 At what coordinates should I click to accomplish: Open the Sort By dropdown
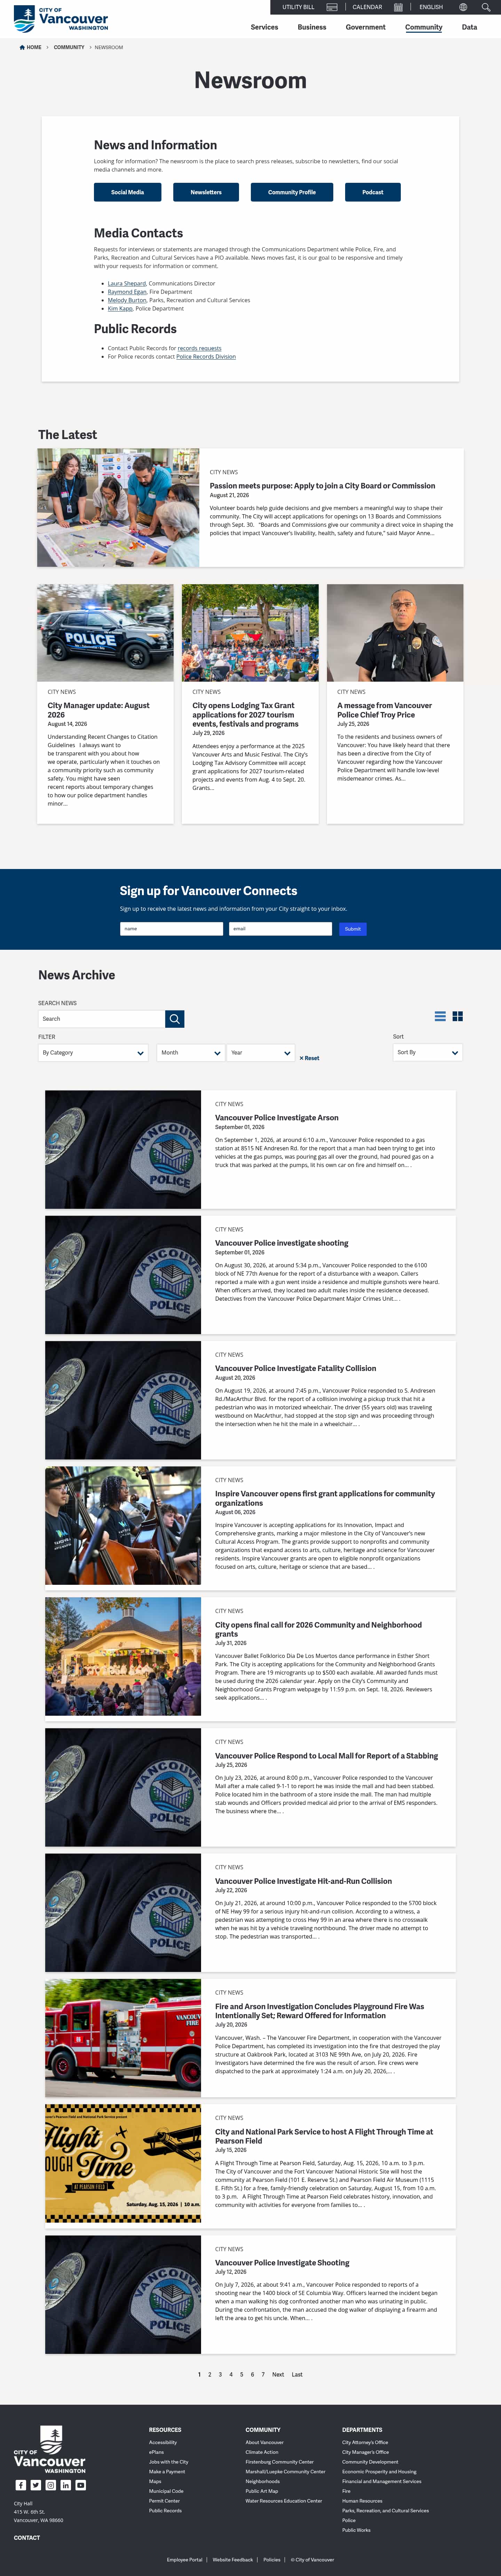(x=428, y=1052)
